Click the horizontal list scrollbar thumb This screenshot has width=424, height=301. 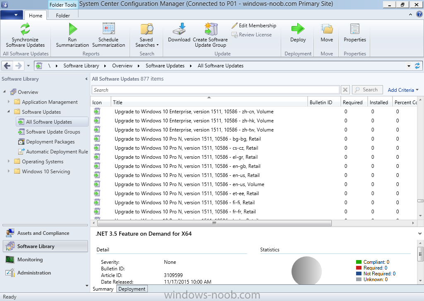point(214,223)
